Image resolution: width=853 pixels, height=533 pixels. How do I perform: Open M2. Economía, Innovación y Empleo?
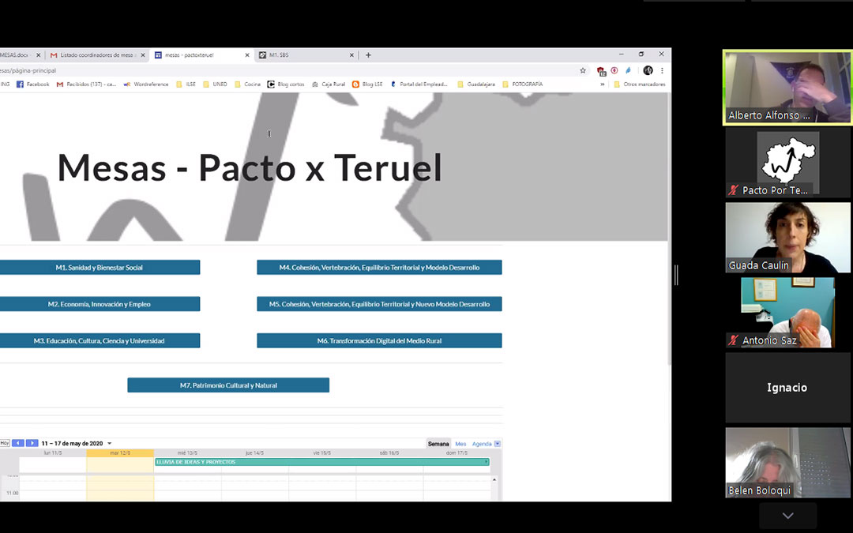coord(100,304)
